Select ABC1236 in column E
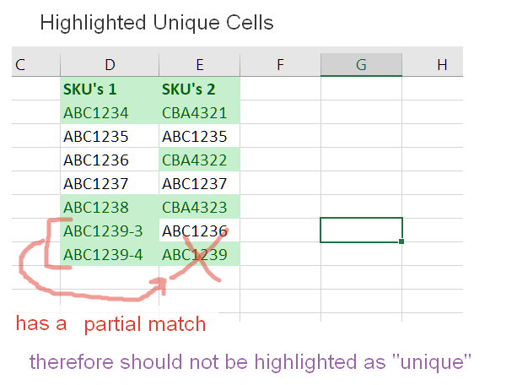Image resolution: width=517 pixels, height=385 pixels. click(x=200, y=230)
